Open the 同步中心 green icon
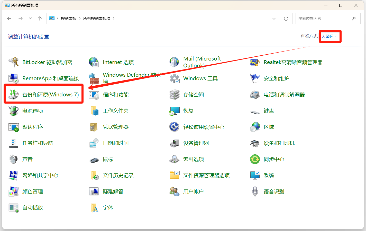The width and height of the screenshot is (366, 231). point(255,159)
